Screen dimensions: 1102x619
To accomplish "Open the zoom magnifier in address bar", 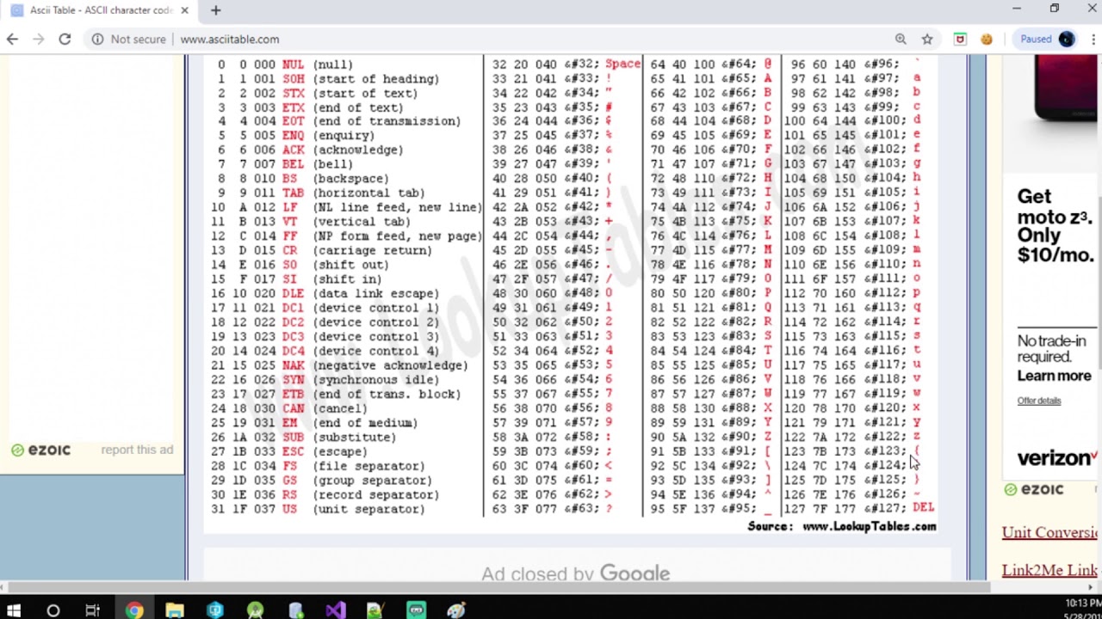I will [x=901, y=39].
